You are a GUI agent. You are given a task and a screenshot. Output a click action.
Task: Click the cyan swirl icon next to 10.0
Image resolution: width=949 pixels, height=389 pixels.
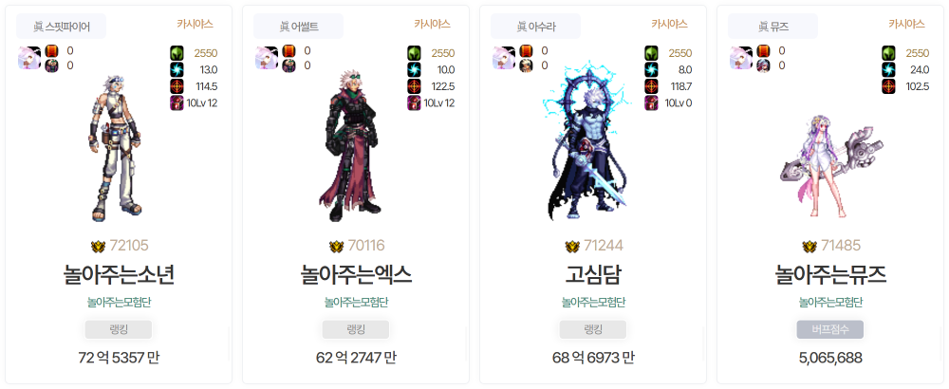414,69
